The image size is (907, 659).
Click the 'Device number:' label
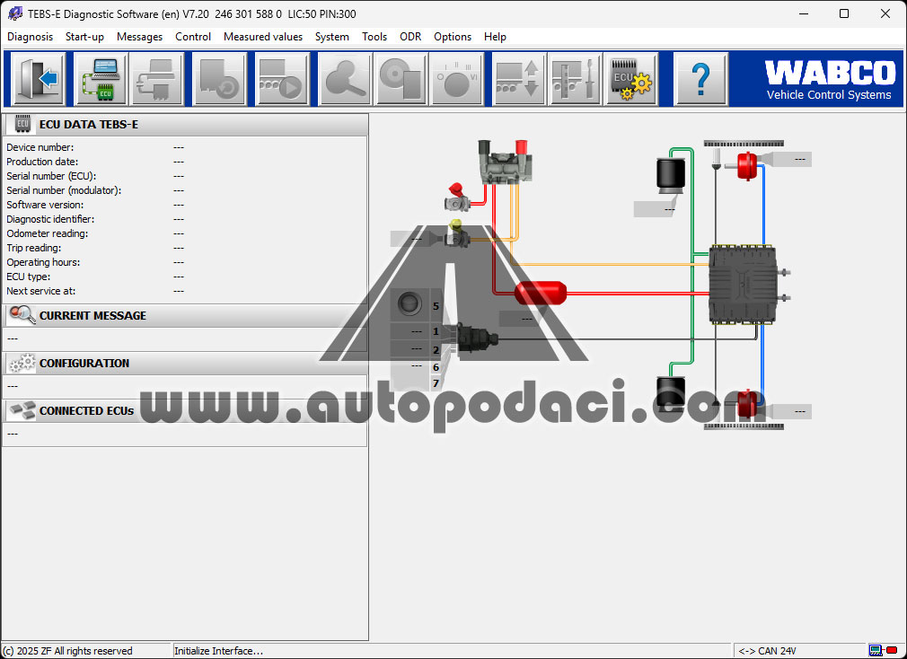(40, 147)
